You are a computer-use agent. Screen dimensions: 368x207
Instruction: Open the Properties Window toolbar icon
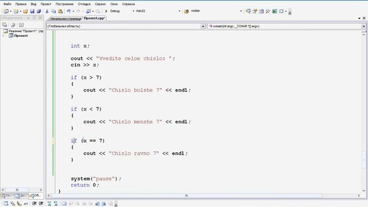click(x=255, y=11)
